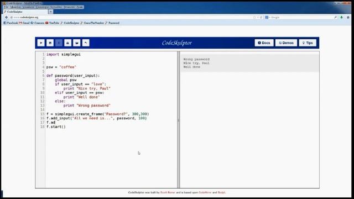This screenshot has width=354, height=199.
Task: Open the downloads green arrow
Action: click(342, 17)
